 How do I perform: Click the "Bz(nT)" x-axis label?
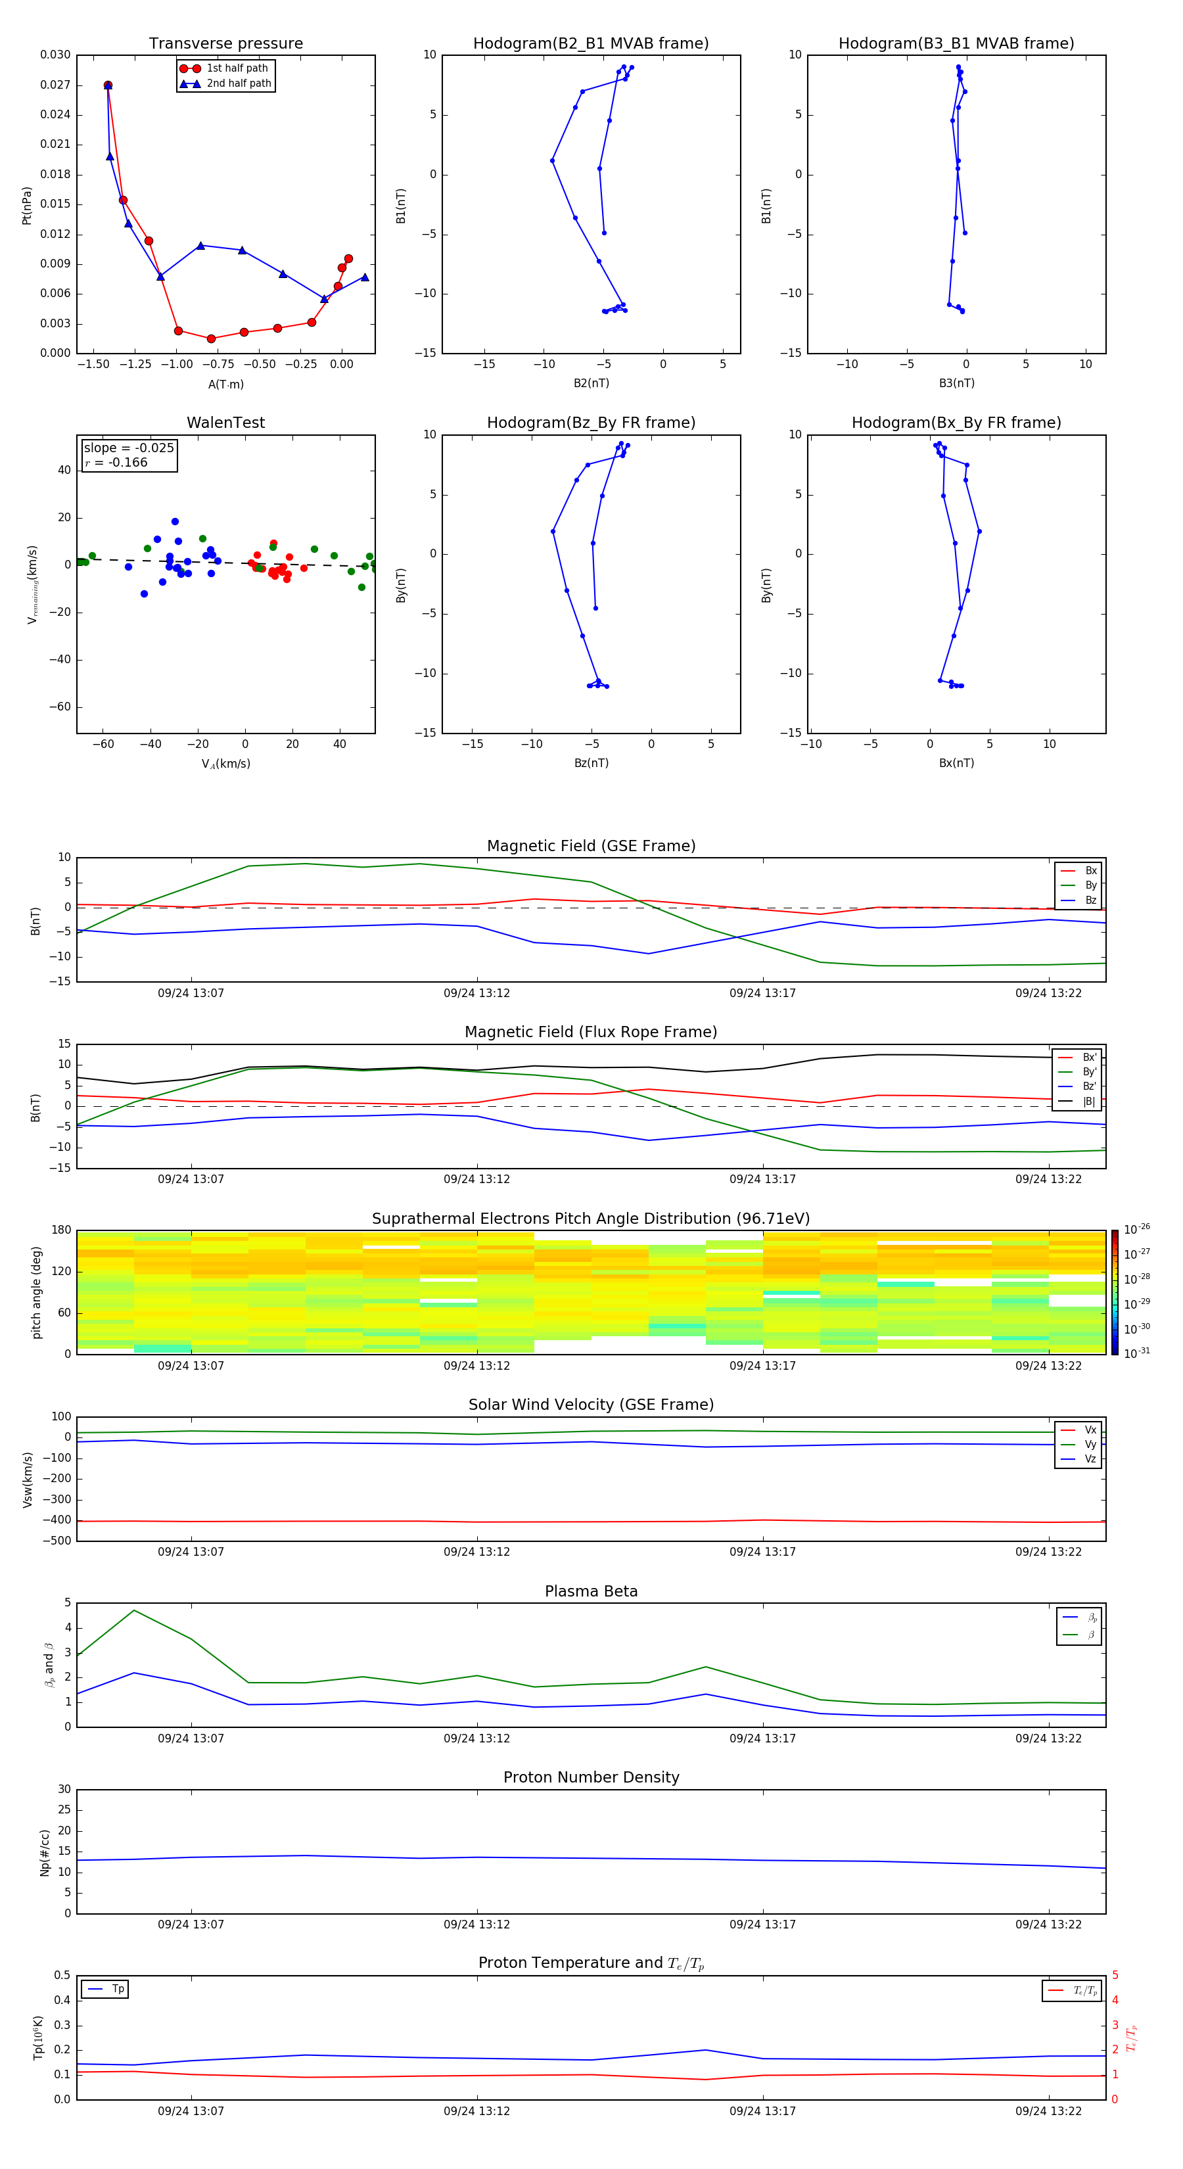[591, 763]
